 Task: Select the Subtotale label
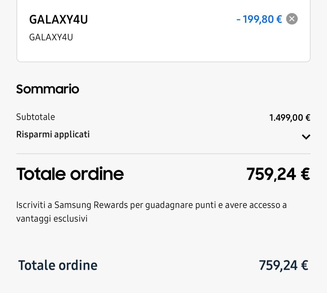pyautogui.click(x=36, y=117)
